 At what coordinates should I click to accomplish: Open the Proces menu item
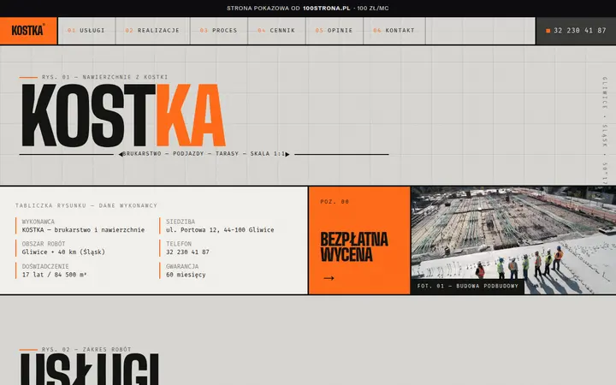[219, 31]
